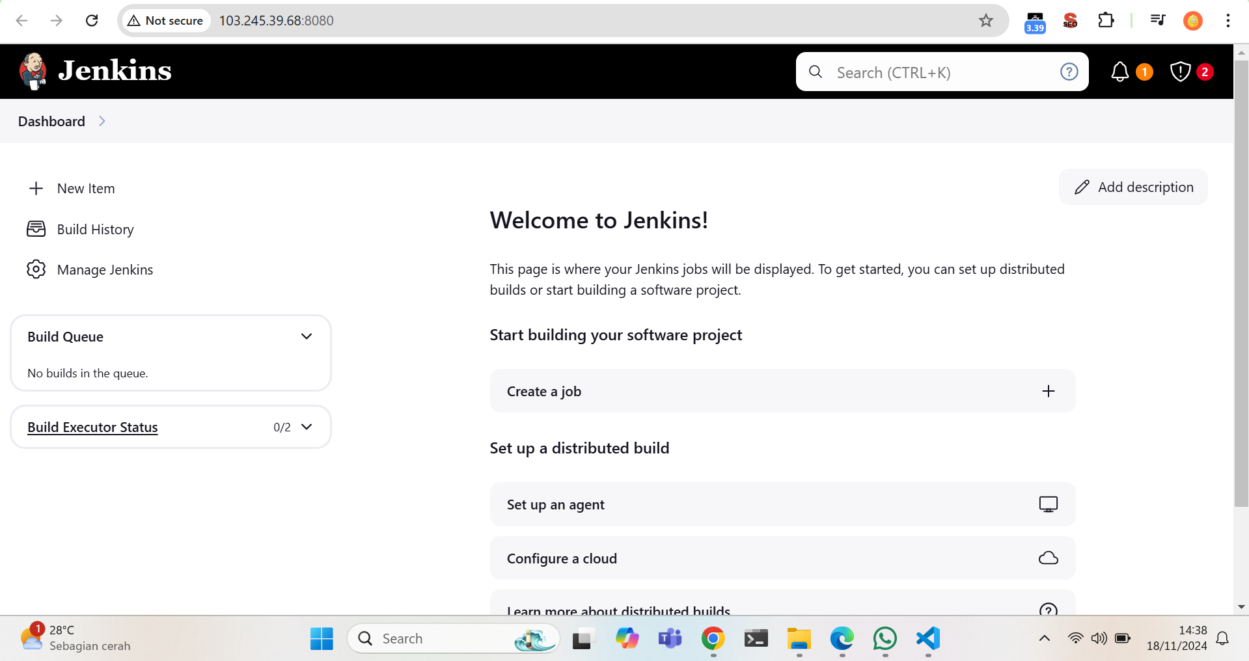Click the Chrome icon in the taskbar
1249x661 pixels.
coord(713,638)
